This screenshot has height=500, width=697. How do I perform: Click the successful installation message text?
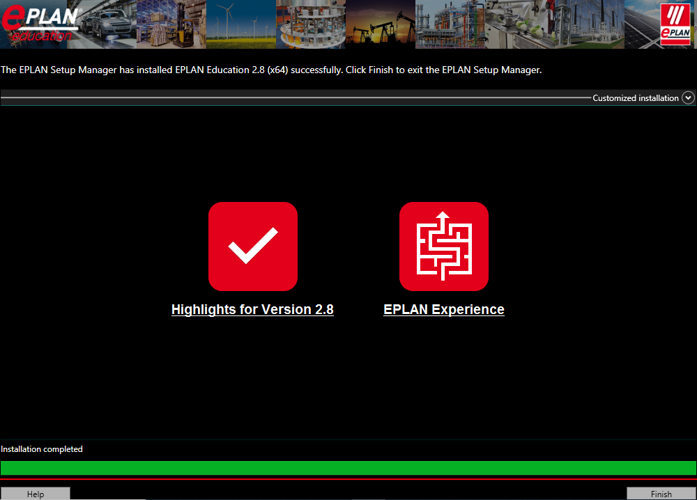click(x=271, y=70)
